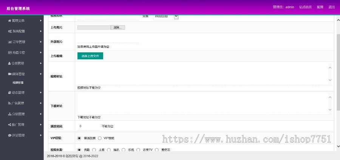Click the user icon beside 会员管理
The height and width of the screenshot is (160, 340).
coord(9,63)
